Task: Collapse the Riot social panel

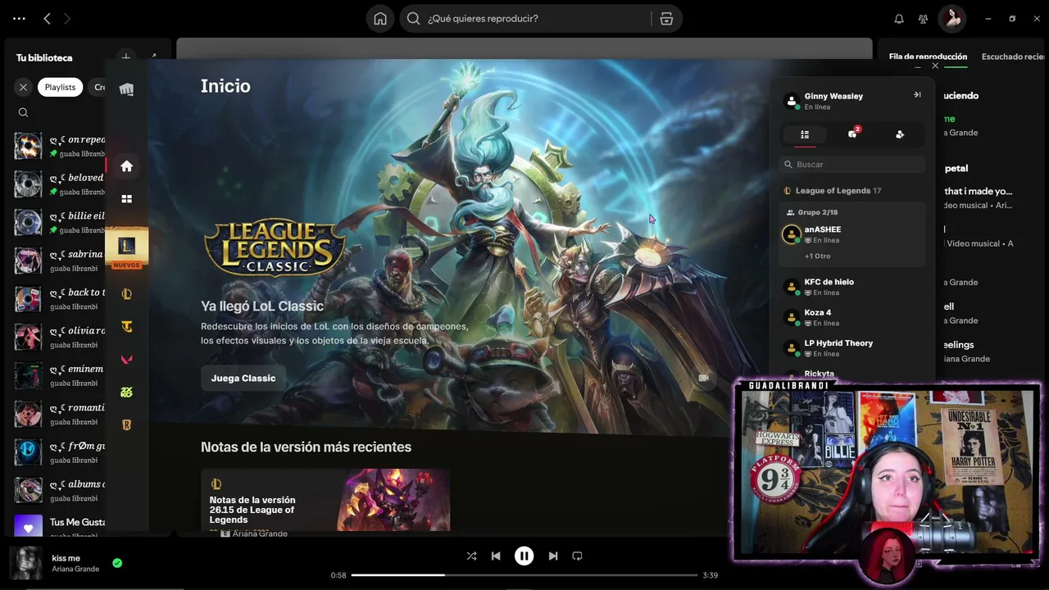Action: pyautogui.click(x=917, y=95)
